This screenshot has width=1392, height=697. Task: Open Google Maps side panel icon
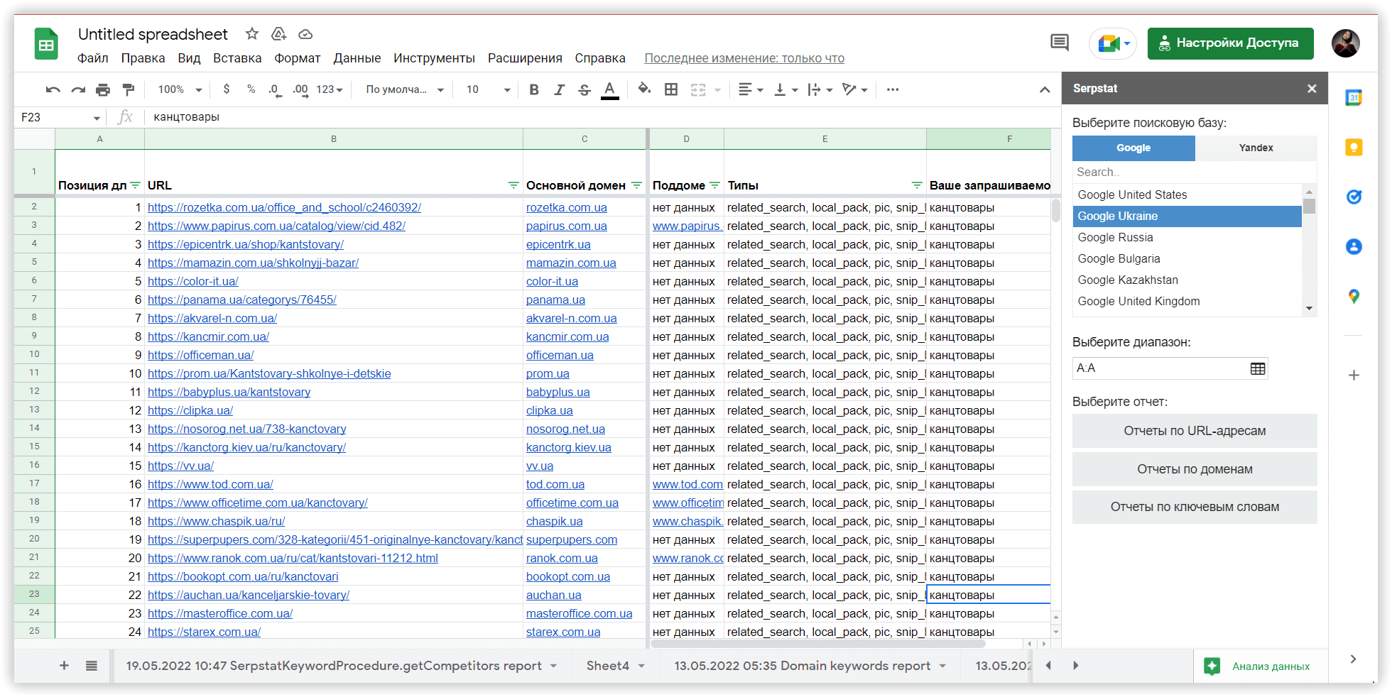1354,296
